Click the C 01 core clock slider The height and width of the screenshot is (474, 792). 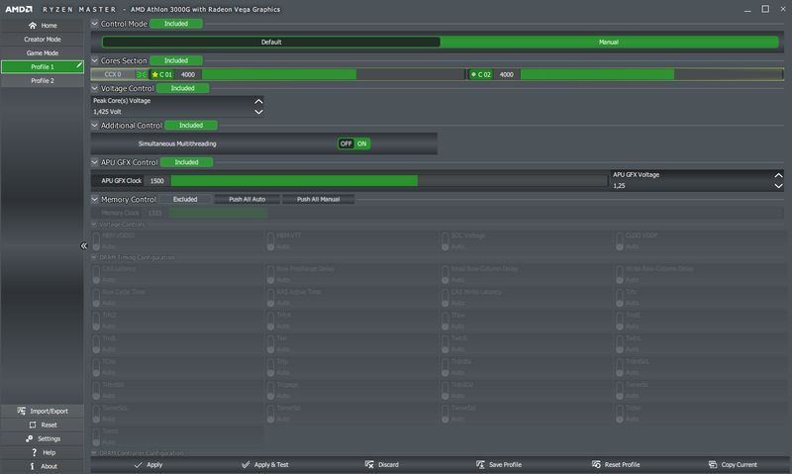coord(333,74)
